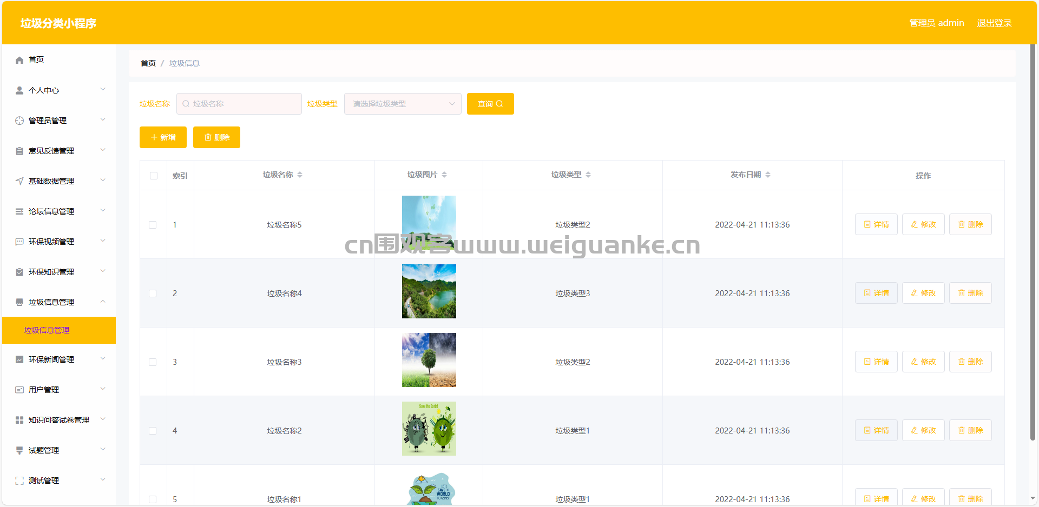
Task: Click the cartoon earth thumbnail for 垃圾名称2
Action: click(429, 429)
